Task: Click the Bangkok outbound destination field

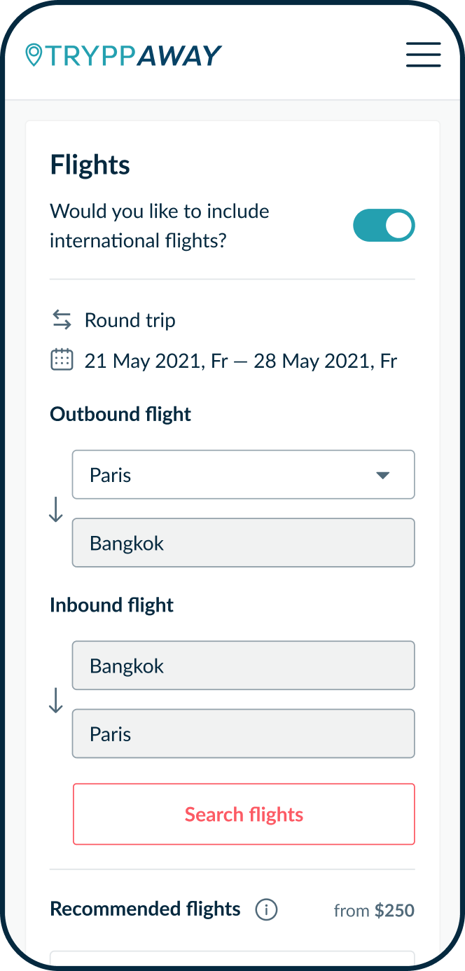Action: coord(244,542)
